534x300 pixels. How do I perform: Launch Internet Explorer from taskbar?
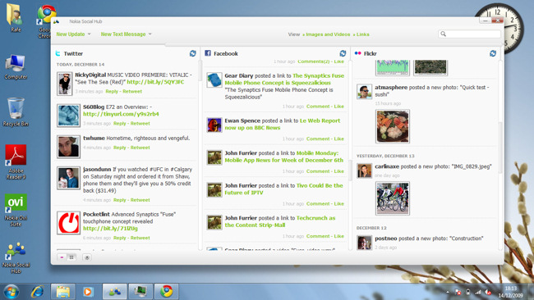(x=38, y=292)
